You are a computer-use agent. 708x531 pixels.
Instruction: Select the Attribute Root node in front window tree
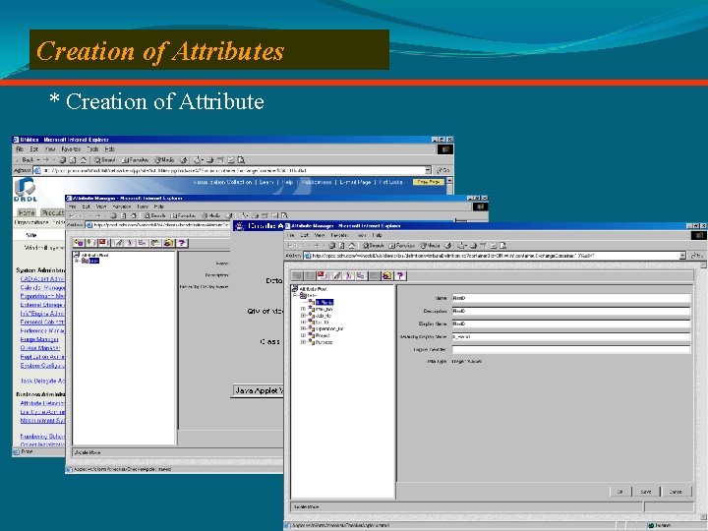(x=313, y=288)
